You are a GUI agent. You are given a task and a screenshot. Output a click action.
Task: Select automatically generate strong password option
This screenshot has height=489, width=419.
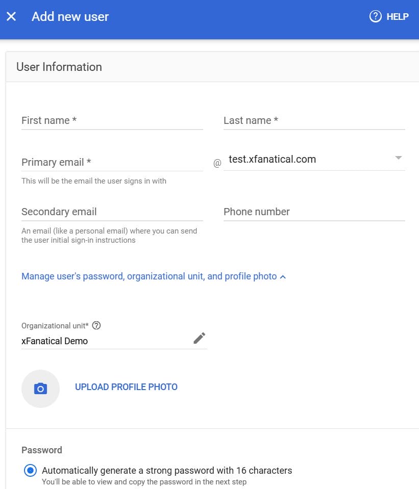(30, 470)
